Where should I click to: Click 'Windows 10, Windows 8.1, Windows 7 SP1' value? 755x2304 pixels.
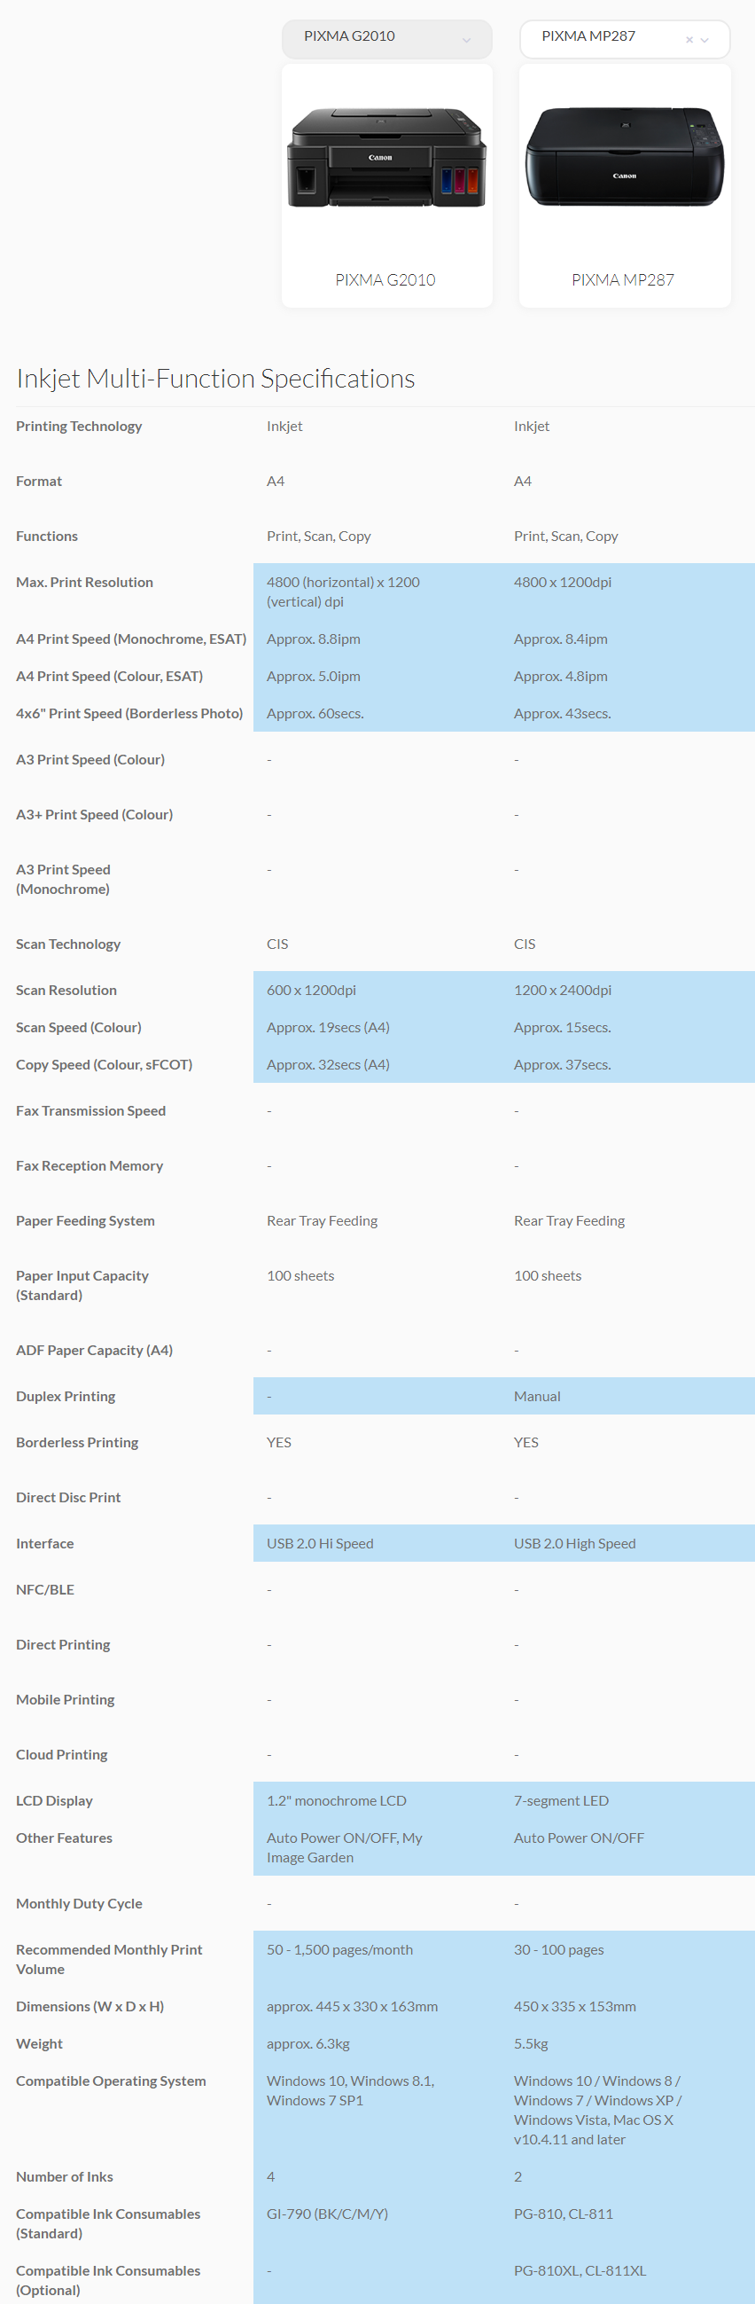350,2091
